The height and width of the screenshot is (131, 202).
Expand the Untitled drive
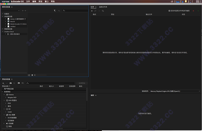pyautogui.click(x=5, y=26)
